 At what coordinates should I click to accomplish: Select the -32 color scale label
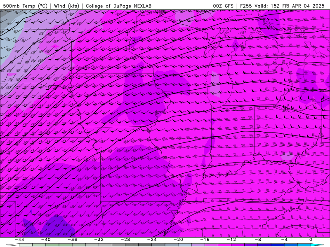(x=99, y=240)
